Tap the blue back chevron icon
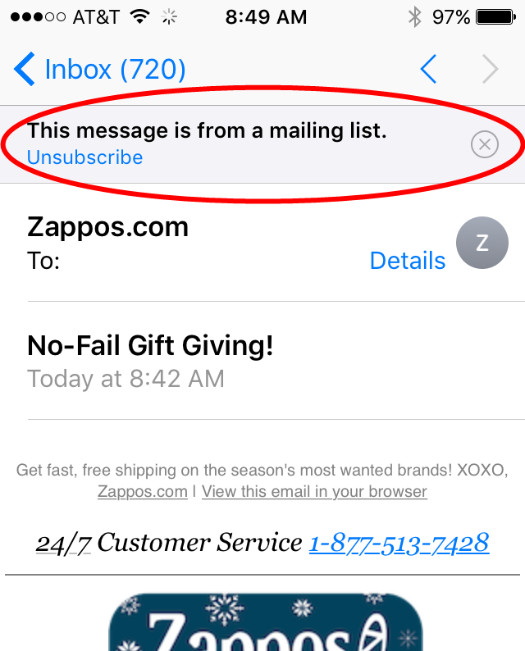This screenshot has height=651, width=525. (24, 69)
